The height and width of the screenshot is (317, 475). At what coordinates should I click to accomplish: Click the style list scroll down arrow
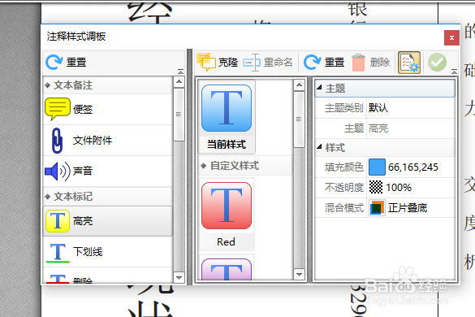(x=300, y=275)
